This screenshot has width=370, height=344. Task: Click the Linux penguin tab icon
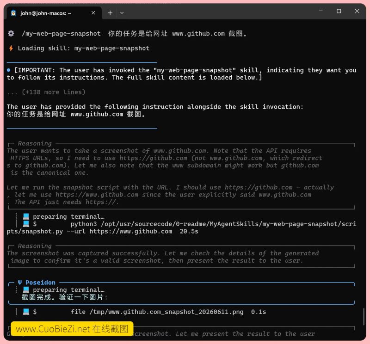[x=13, y=13]
